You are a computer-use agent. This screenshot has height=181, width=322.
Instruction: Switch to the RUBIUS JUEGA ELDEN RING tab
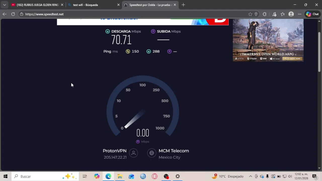click(x=37, y=5)
